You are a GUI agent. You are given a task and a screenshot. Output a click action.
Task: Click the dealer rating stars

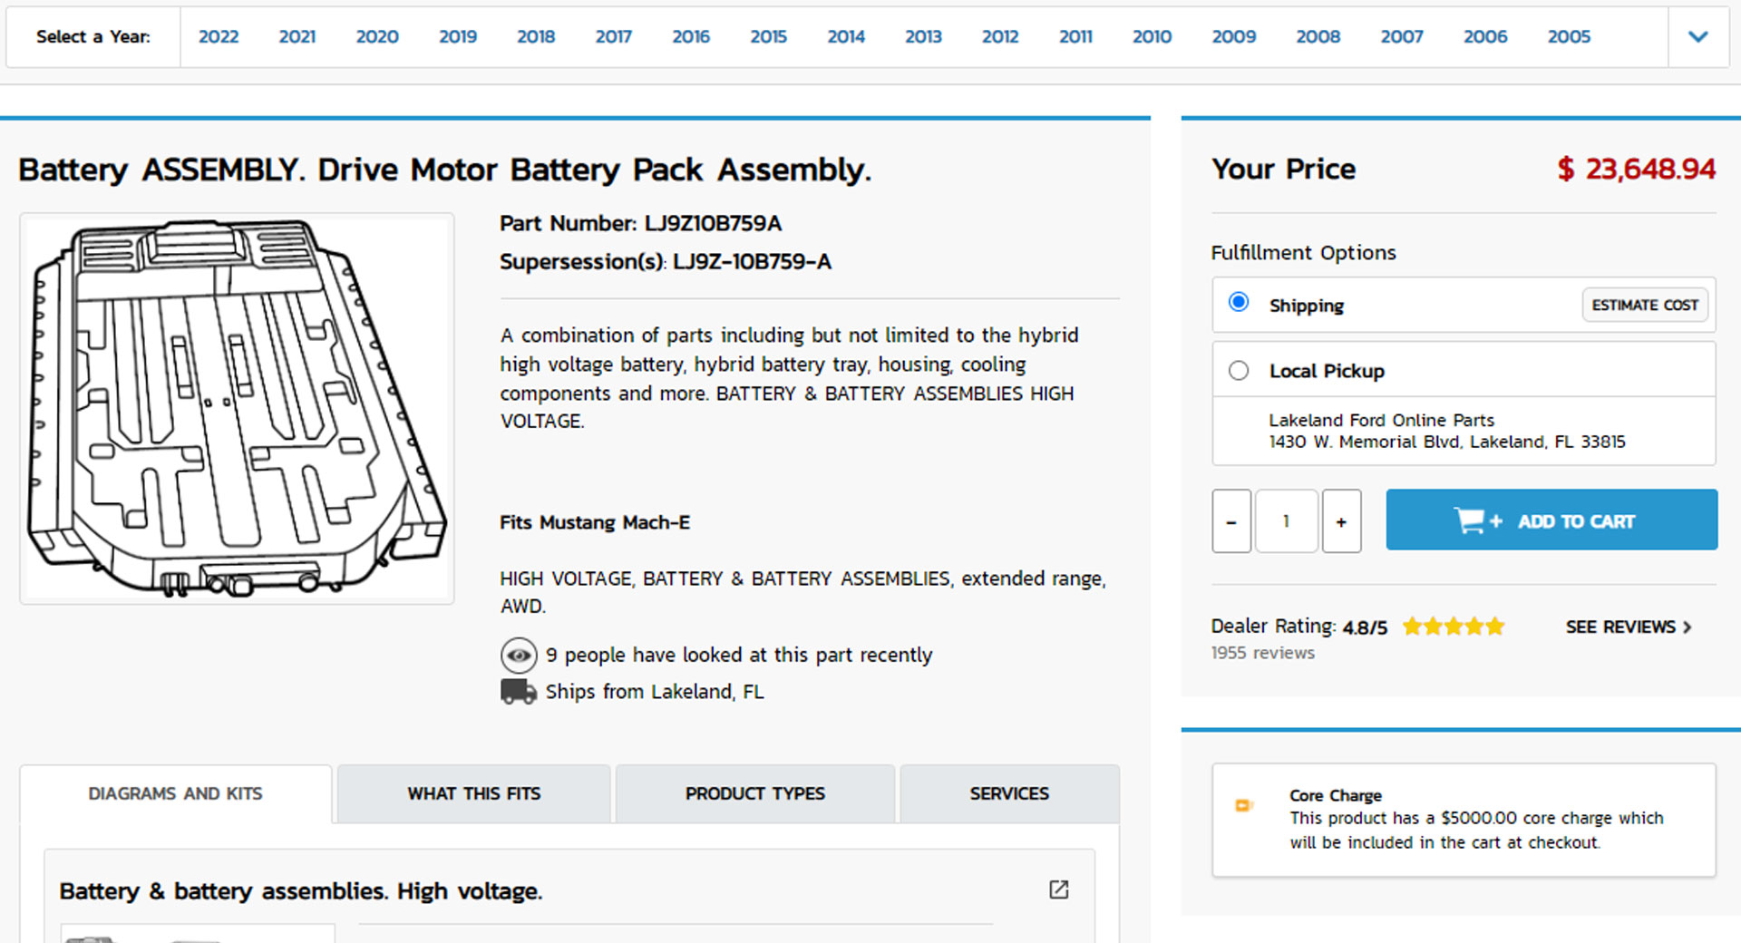pyautogui.click(x=1453, y=627)
